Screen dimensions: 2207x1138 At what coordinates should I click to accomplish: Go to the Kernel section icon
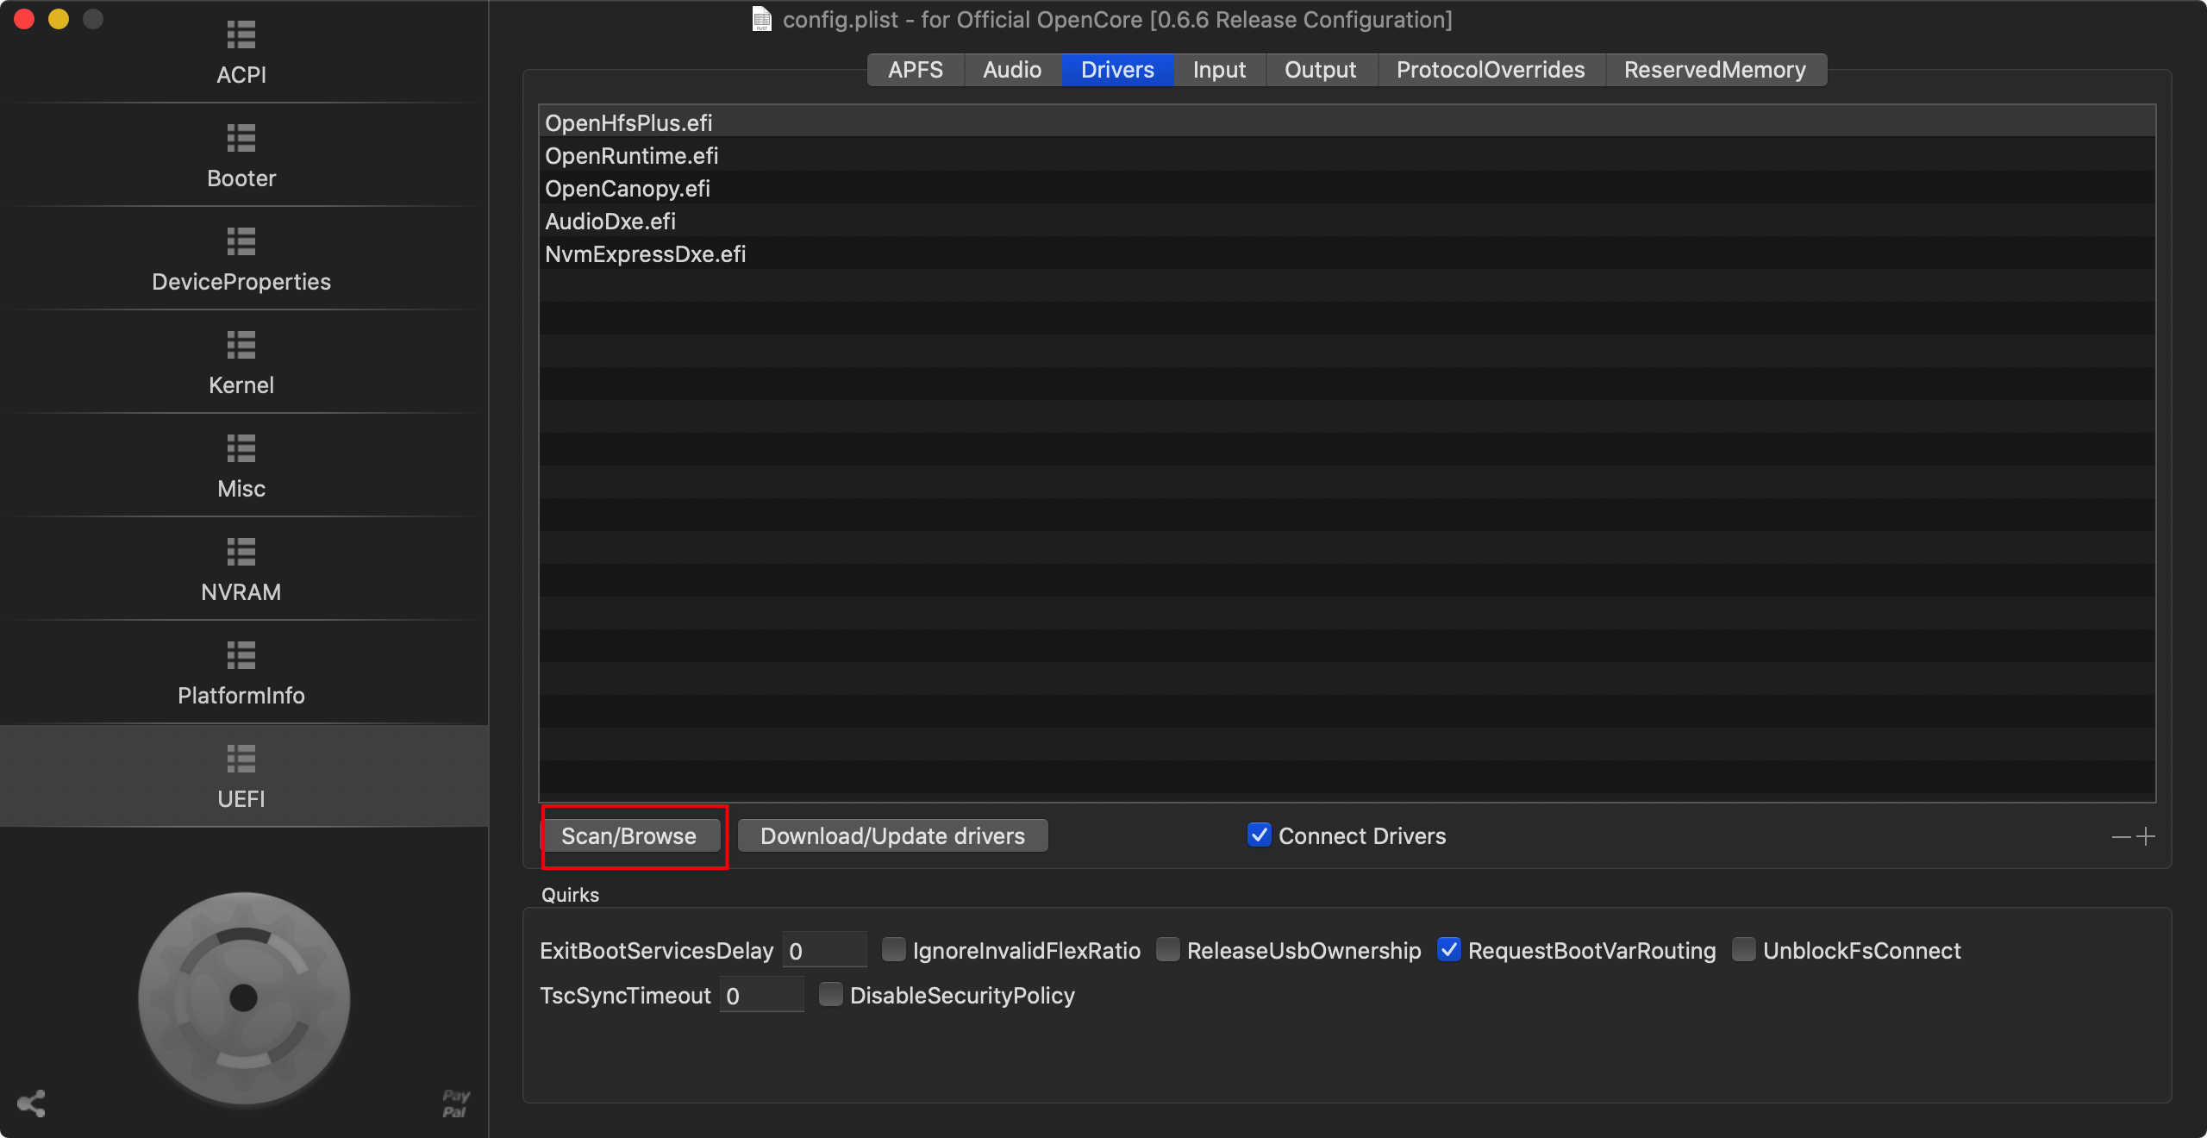tap(241, 346)
